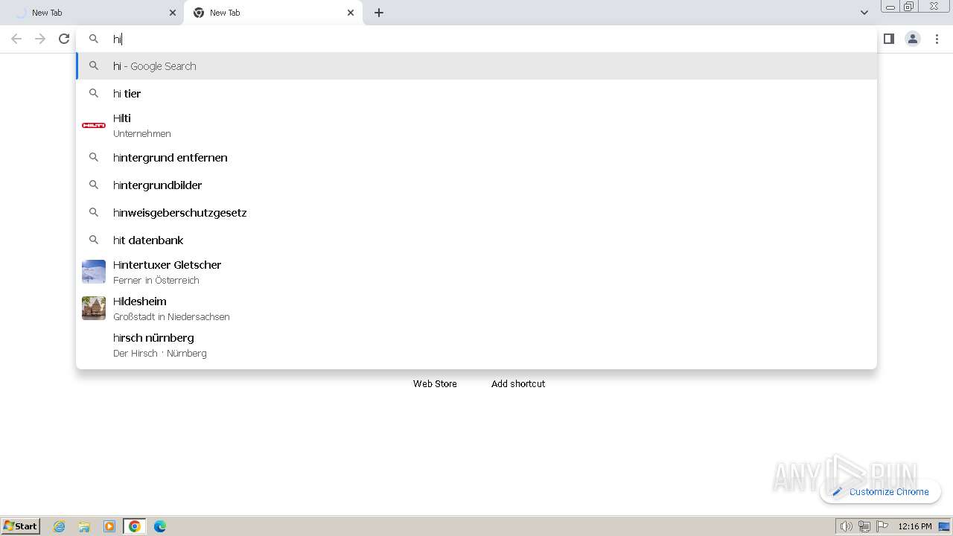Click search icon beside 'hit datenbank'
This screenshot has width=953, height=536.
94,240
